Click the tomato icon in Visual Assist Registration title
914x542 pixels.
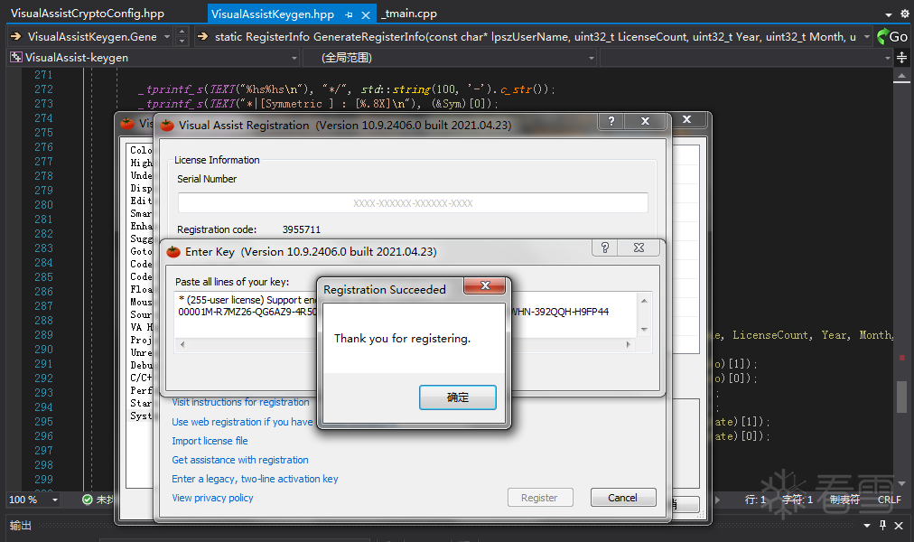coord(167,126)
